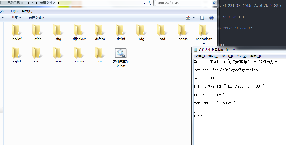Expand arrow after 新建文件夹 in address bar
Image resolution: width=286 pixels, height=145 pixels.
59,3
